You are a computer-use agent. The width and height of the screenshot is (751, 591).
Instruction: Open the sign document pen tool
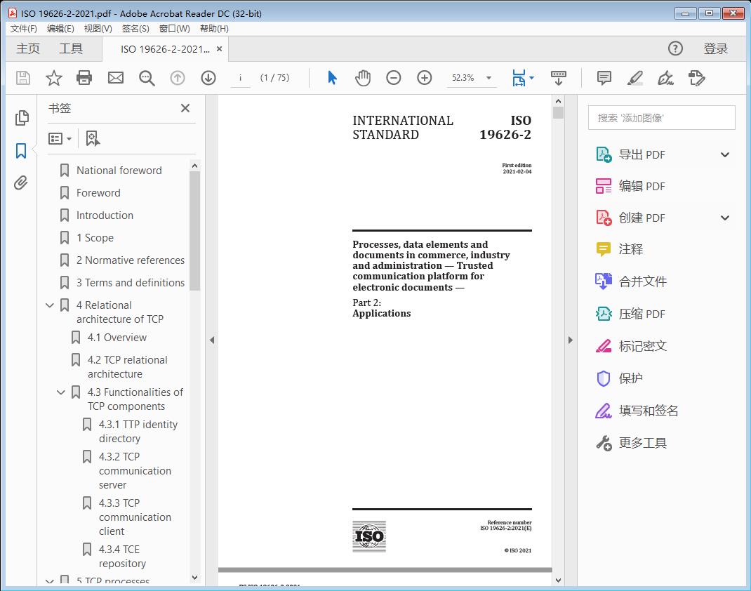666,78
